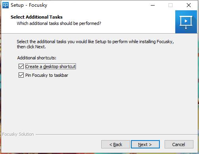
Task: Click the 'Additional shortcuts:' group label
Action: click(x=37, y=58)
